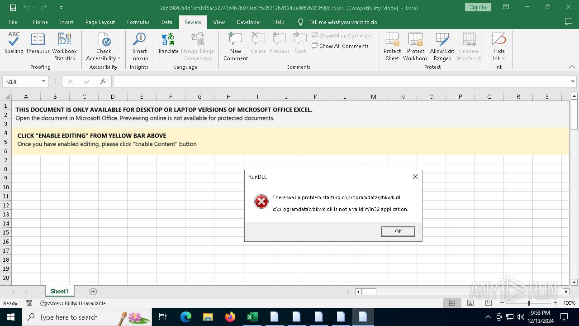Image resolution: width=579 pixels, height=326 pixels.
Task: Switch to the Page Layout tab
Action: pyautogui.click(x=100, y=22)
